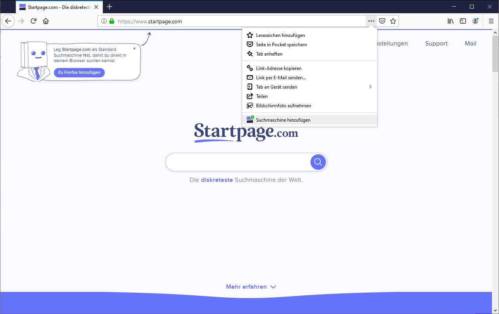Open the Firefox hamburger menu
This screenshot has width=499, height=314.
coord(491,21)
